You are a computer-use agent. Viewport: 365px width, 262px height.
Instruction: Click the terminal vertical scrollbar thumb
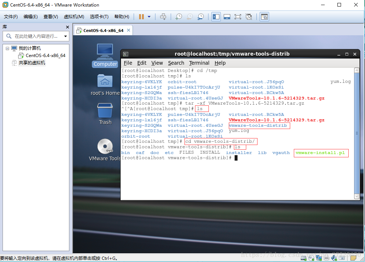tap(357, 133)
